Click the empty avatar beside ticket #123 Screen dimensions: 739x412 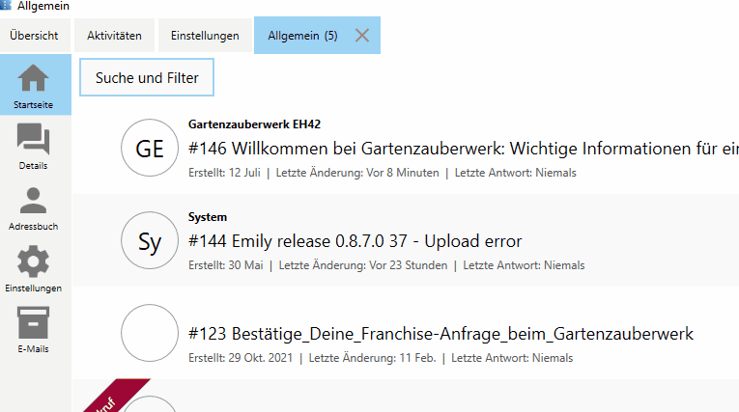[x=150, y=334]
